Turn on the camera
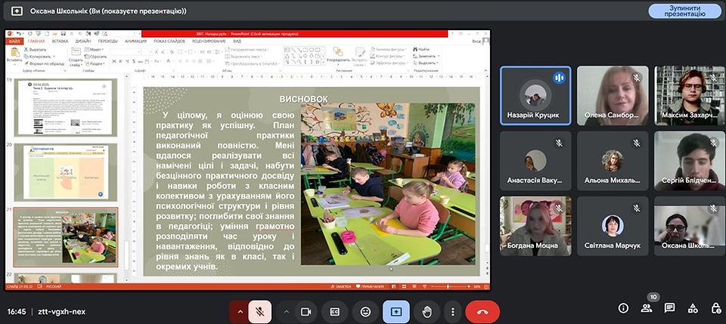This screenshot has height=324, width=726. [x=306, y=311]
